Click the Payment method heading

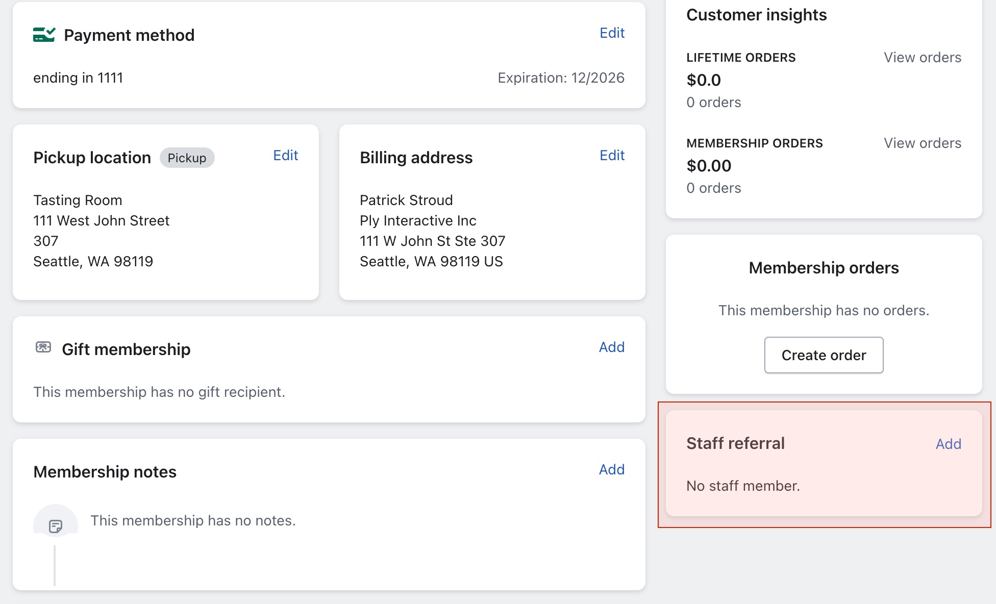129,35
